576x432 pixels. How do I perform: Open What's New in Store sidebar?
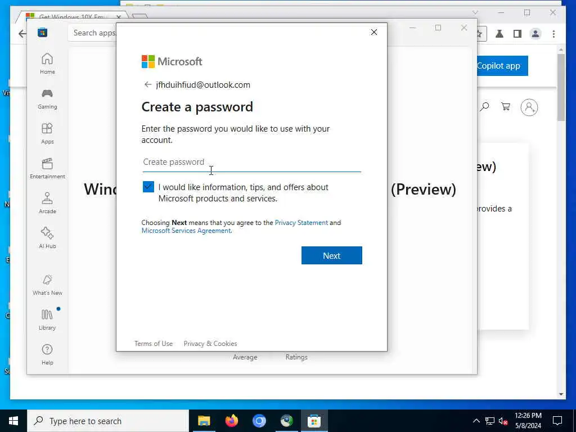tap(47, 285)
